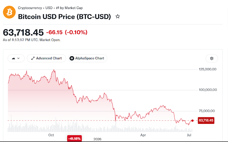Click the red 63,718.45 price label on axis
Screen dimensions: 228x142
pyautogui.click(x=206, y=120)
